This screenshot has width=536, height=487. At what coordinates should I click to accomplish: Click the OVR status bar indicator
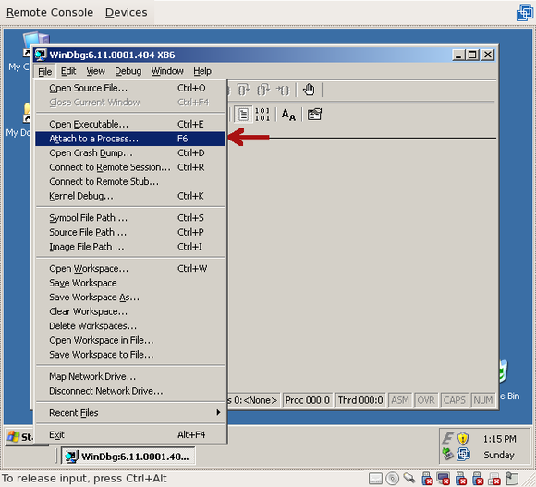426,400
